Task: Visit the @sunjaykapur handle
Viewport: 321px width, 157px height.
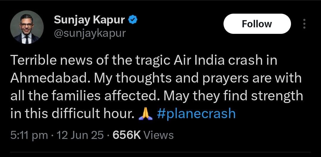Action: pos(90,33)
